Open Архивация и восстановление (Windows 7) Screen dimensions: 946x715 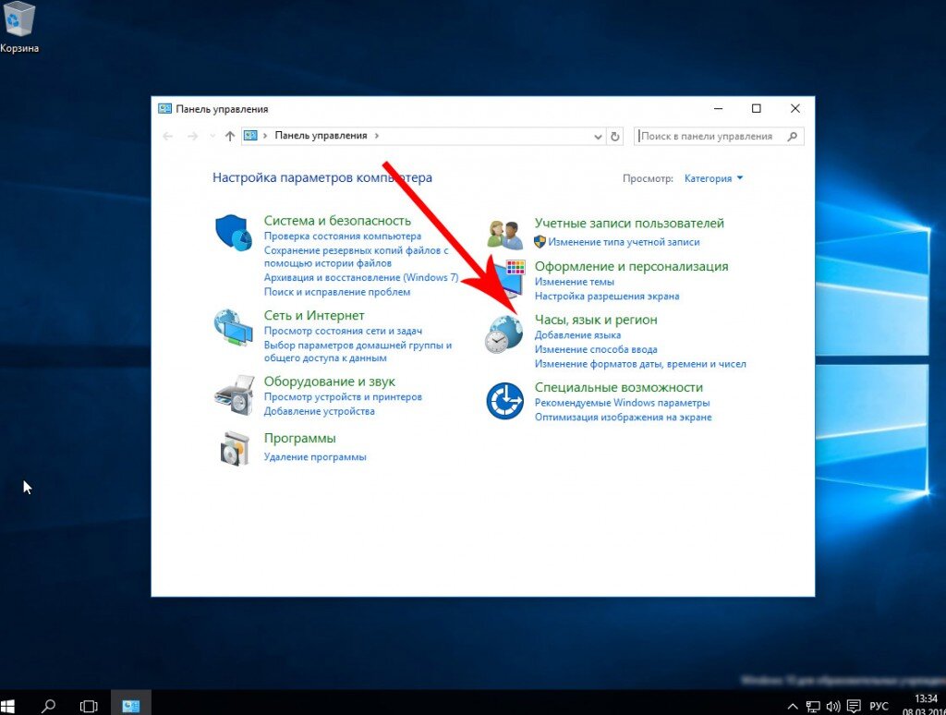(x=361, y=277)
